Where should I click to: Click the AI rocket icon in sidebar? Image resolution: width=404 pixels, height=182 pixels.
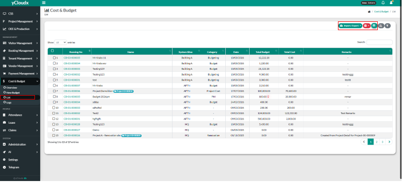(x=4, y=152)
